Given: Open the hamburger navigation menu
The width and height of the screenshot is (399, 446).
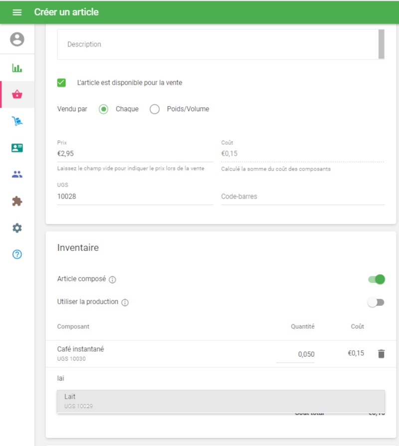Looking at the screenshot, I should click(x=17, y=12).
